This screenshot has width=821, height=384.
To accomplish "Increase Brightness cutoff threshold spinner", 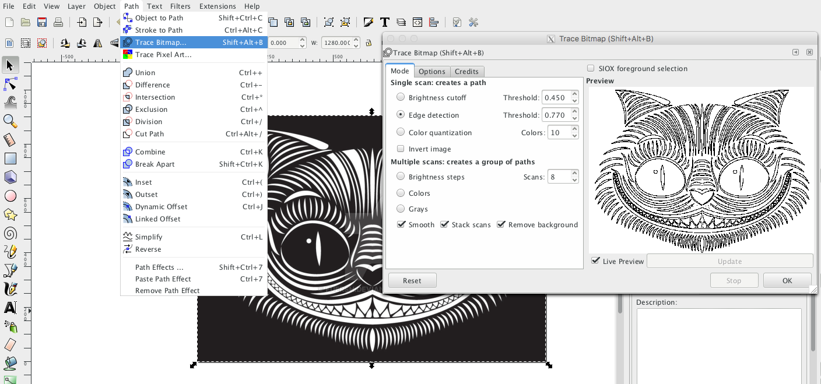I will pyautogui.click(x=574, y=94).
